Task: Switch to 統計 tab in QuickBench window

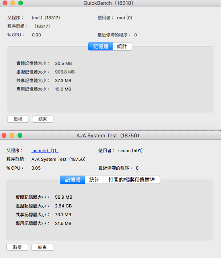Action: click(x=122, y=47)
